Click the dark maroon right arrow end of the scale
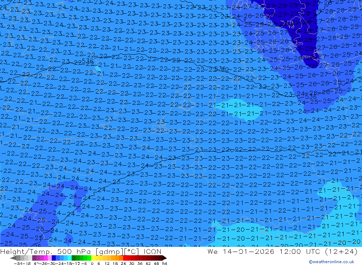The image size is (362, 265). point(165,258)
